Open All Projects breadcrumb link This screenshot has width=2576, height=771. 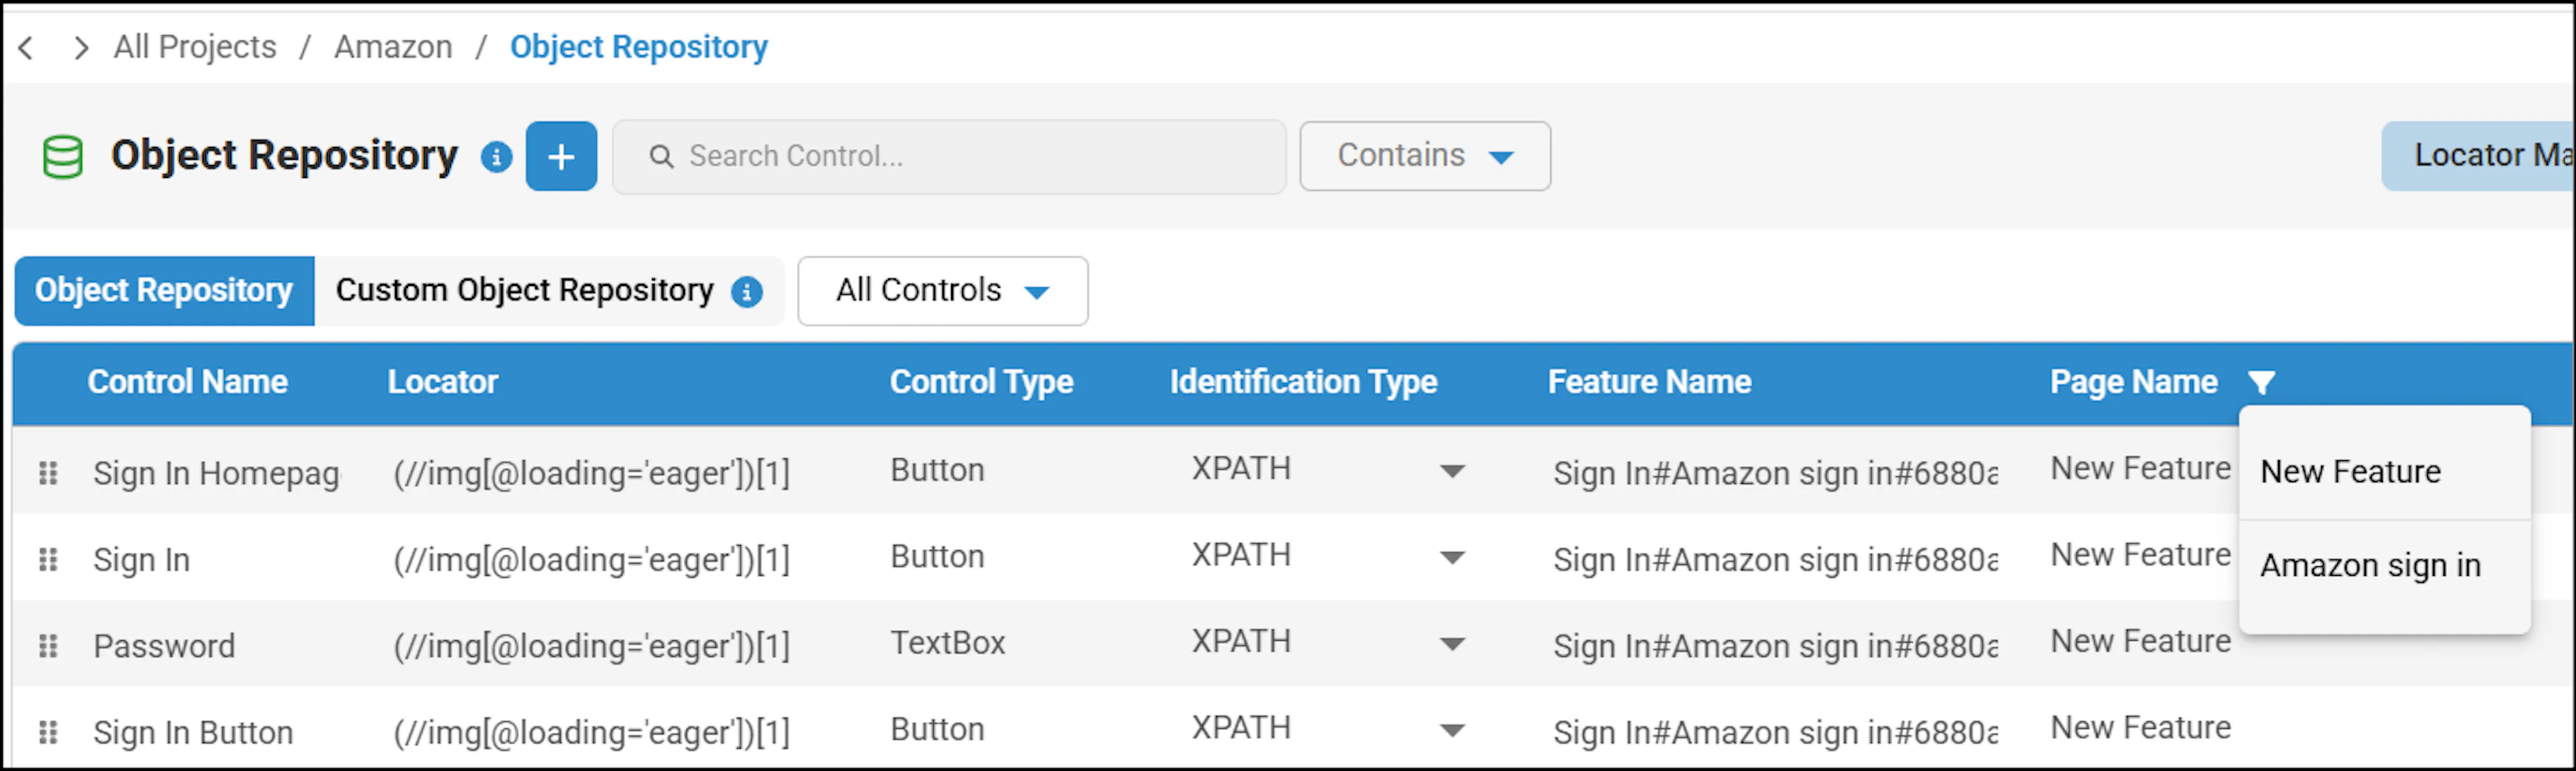(195, 47)
